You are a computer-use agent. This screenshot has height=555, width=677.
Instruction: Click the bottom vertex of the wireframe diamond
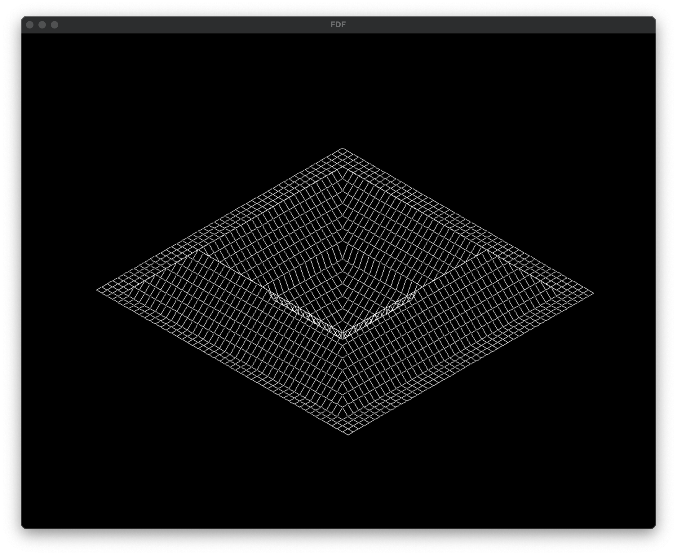pyautogui.click(x=348, y=435)
